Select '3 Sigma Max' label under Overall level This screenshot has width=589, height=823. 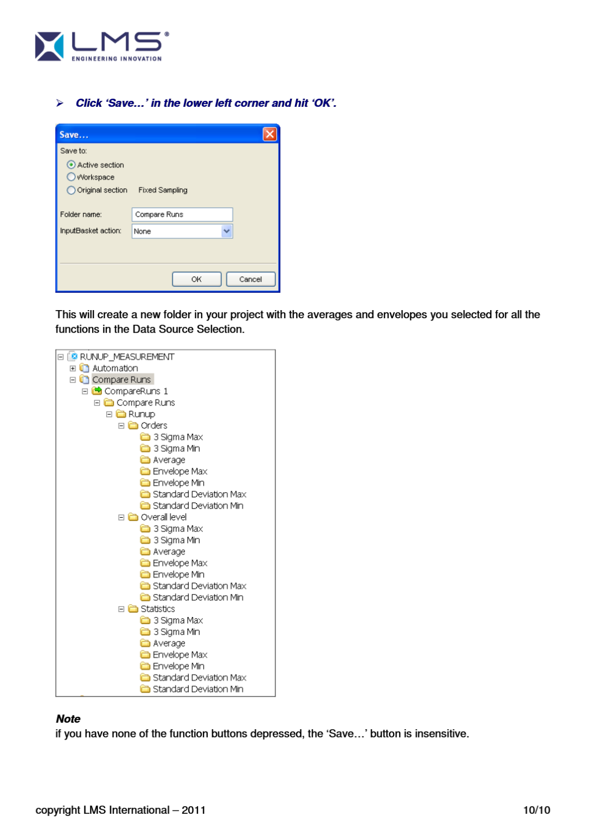click(178, 529)
